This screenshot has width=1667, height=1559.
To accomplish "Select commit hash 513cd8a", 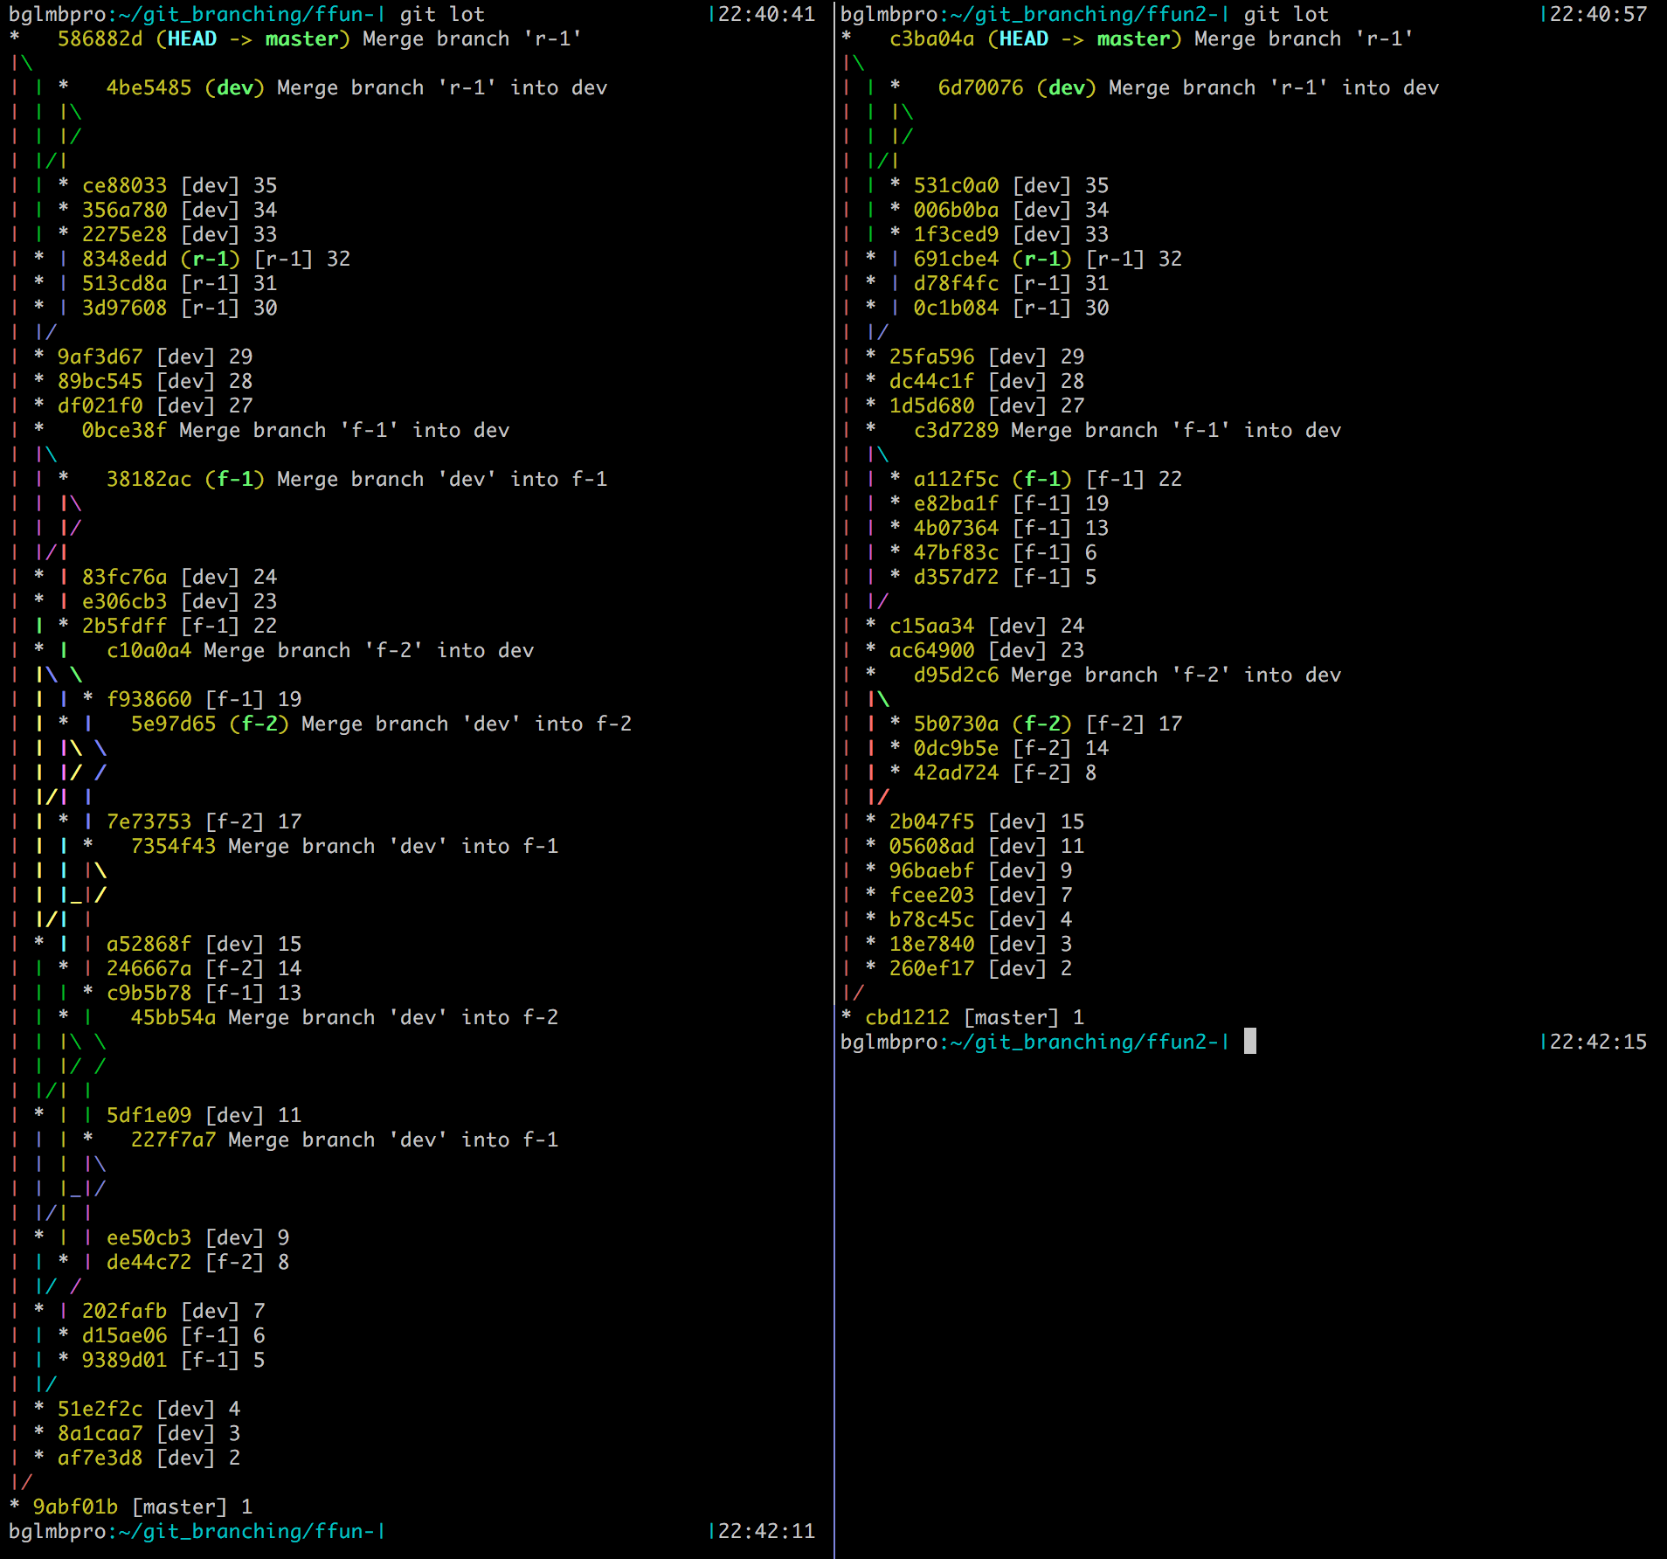I will (x=124, y=284).
